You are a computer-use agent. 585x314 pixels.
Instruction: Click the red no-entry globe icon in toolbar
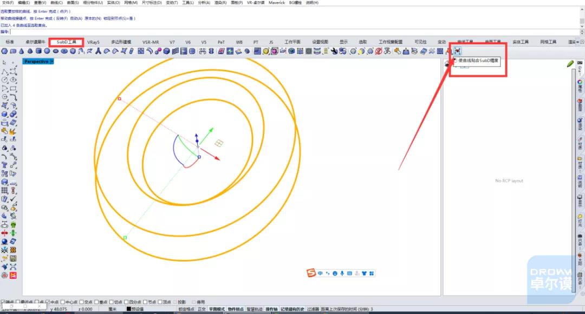point(379,51)
